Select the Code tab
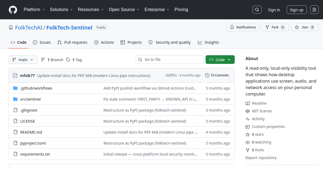The height and width of the screenshot is (169, 323). [19, 42]
